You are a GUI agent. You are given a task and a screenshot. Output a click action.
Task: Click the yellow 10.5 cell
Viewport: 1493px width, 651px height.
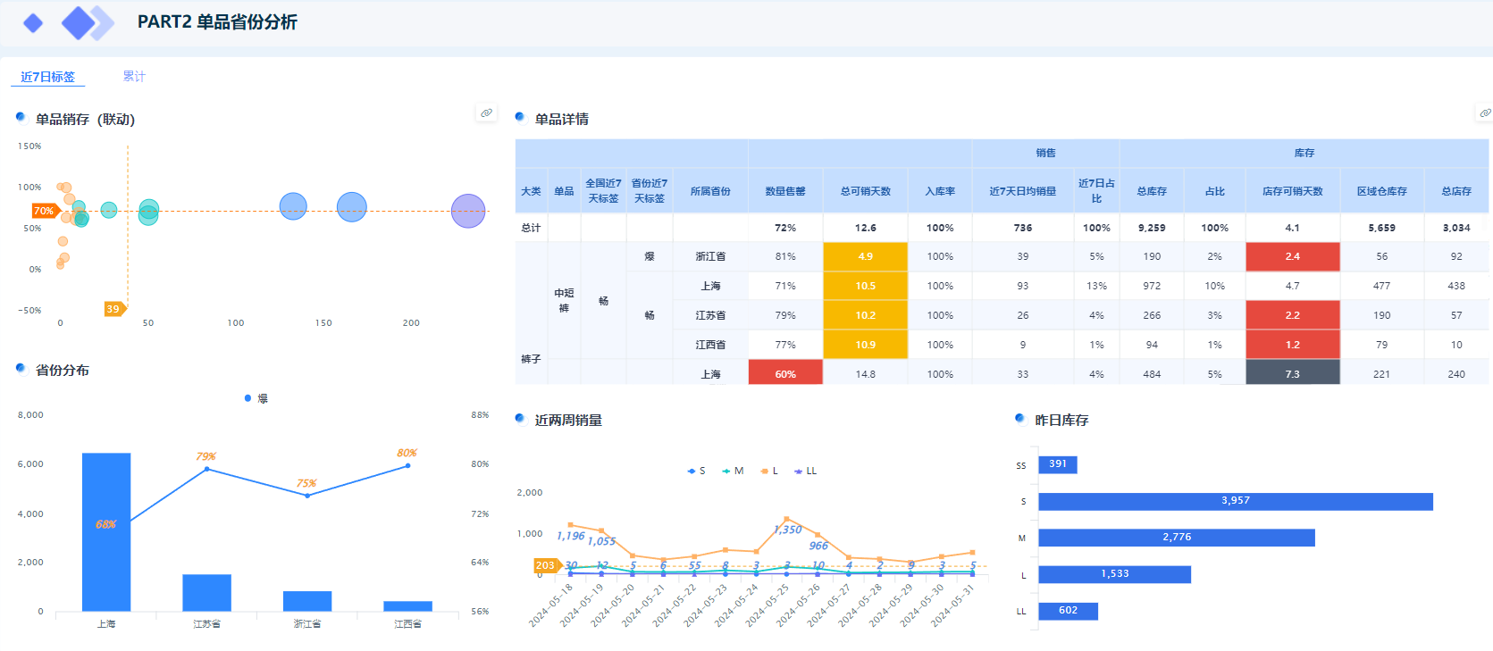click(865, 286)
